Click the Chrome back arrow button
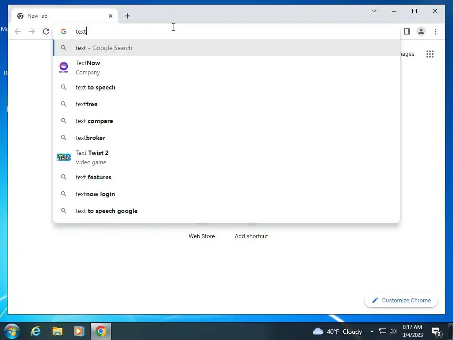This screenshot has width=453, height=340. point(18,31)
